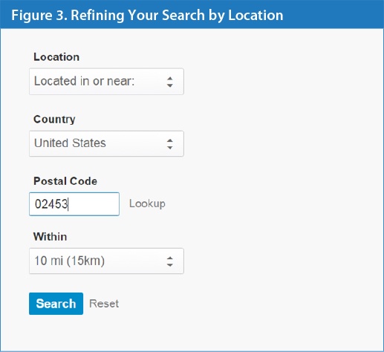Viewport: 384px width, 352px height.
Task: Click the arrows icon in the Location selector
Action: [170, 82]
